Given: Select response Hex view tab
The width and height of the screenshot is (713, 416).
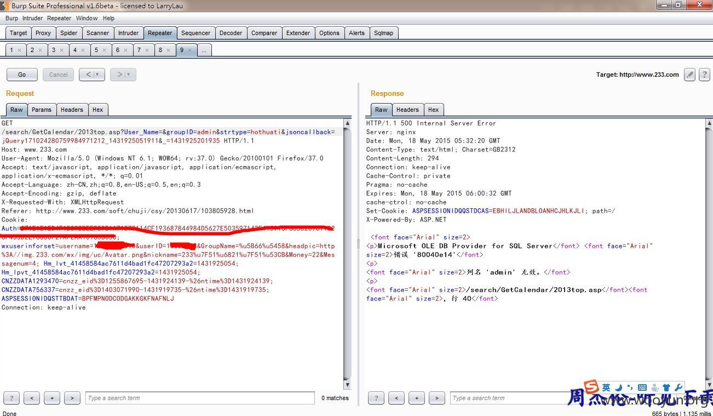Looking at the screenshot, I should pos(433,110).
